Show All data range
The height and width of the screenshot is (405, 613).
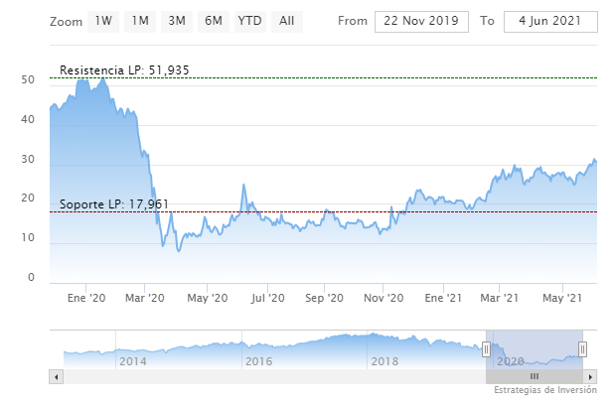click(286, 21)
